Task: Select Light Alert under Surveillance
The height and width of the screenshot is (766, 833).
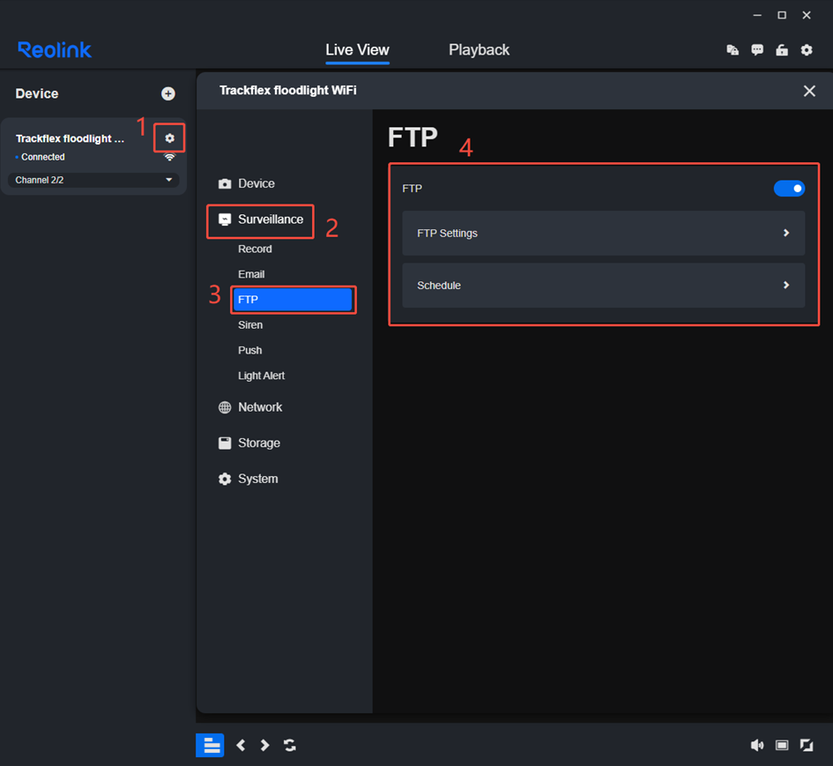Action: tap(262, 376)
